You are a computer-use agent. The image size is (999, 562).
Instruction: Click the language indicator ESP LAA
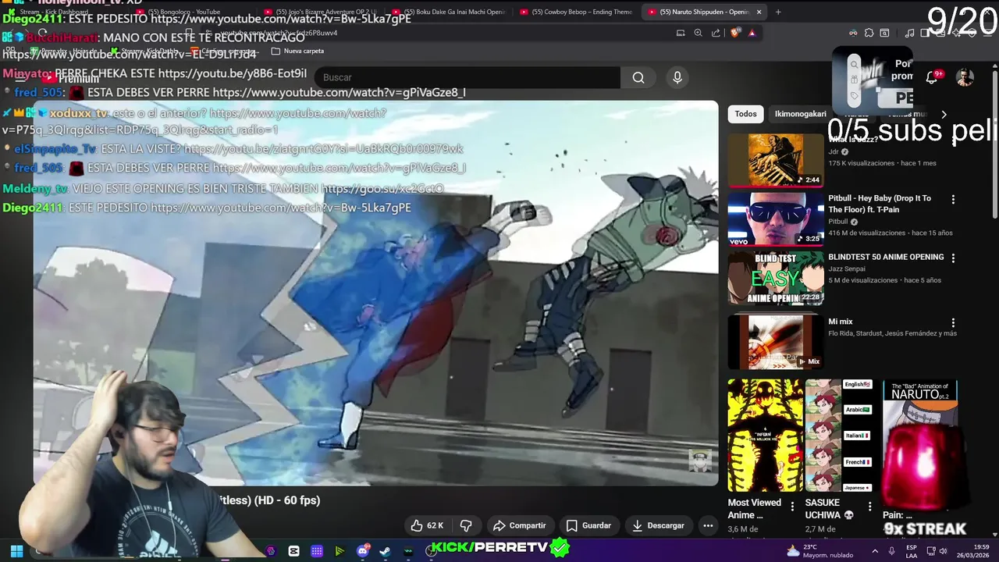[912, 551]
